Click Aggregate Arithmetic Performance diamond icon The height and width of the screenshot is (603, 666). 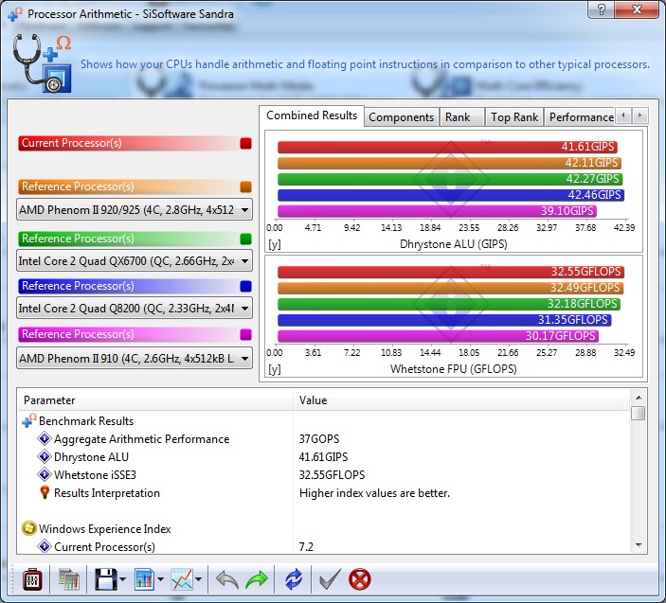click(x=45, y=438)
